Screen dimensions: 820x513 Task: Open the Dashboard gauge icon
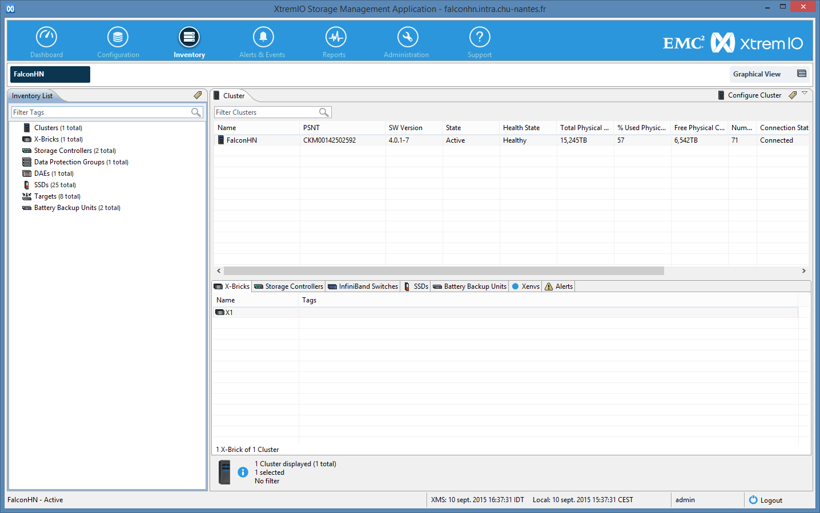tap(46, 37)
